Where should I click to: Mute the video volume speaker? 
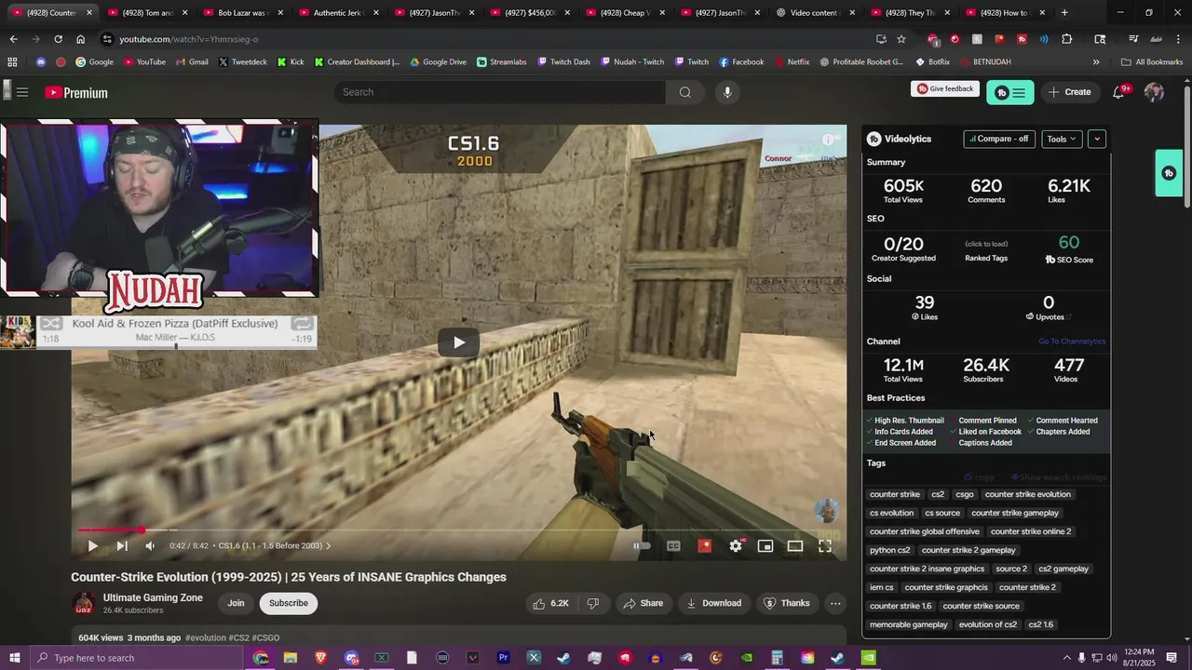[150, 546]
